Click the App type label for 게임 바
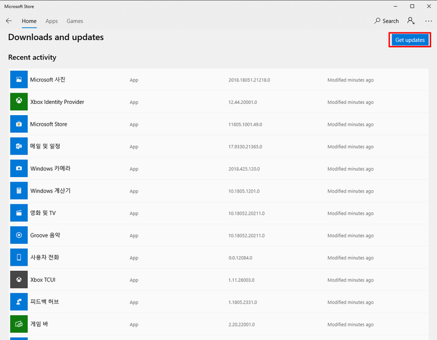This screenshot has width=437, height=340. pyautogui.click(x=134, y=325)
